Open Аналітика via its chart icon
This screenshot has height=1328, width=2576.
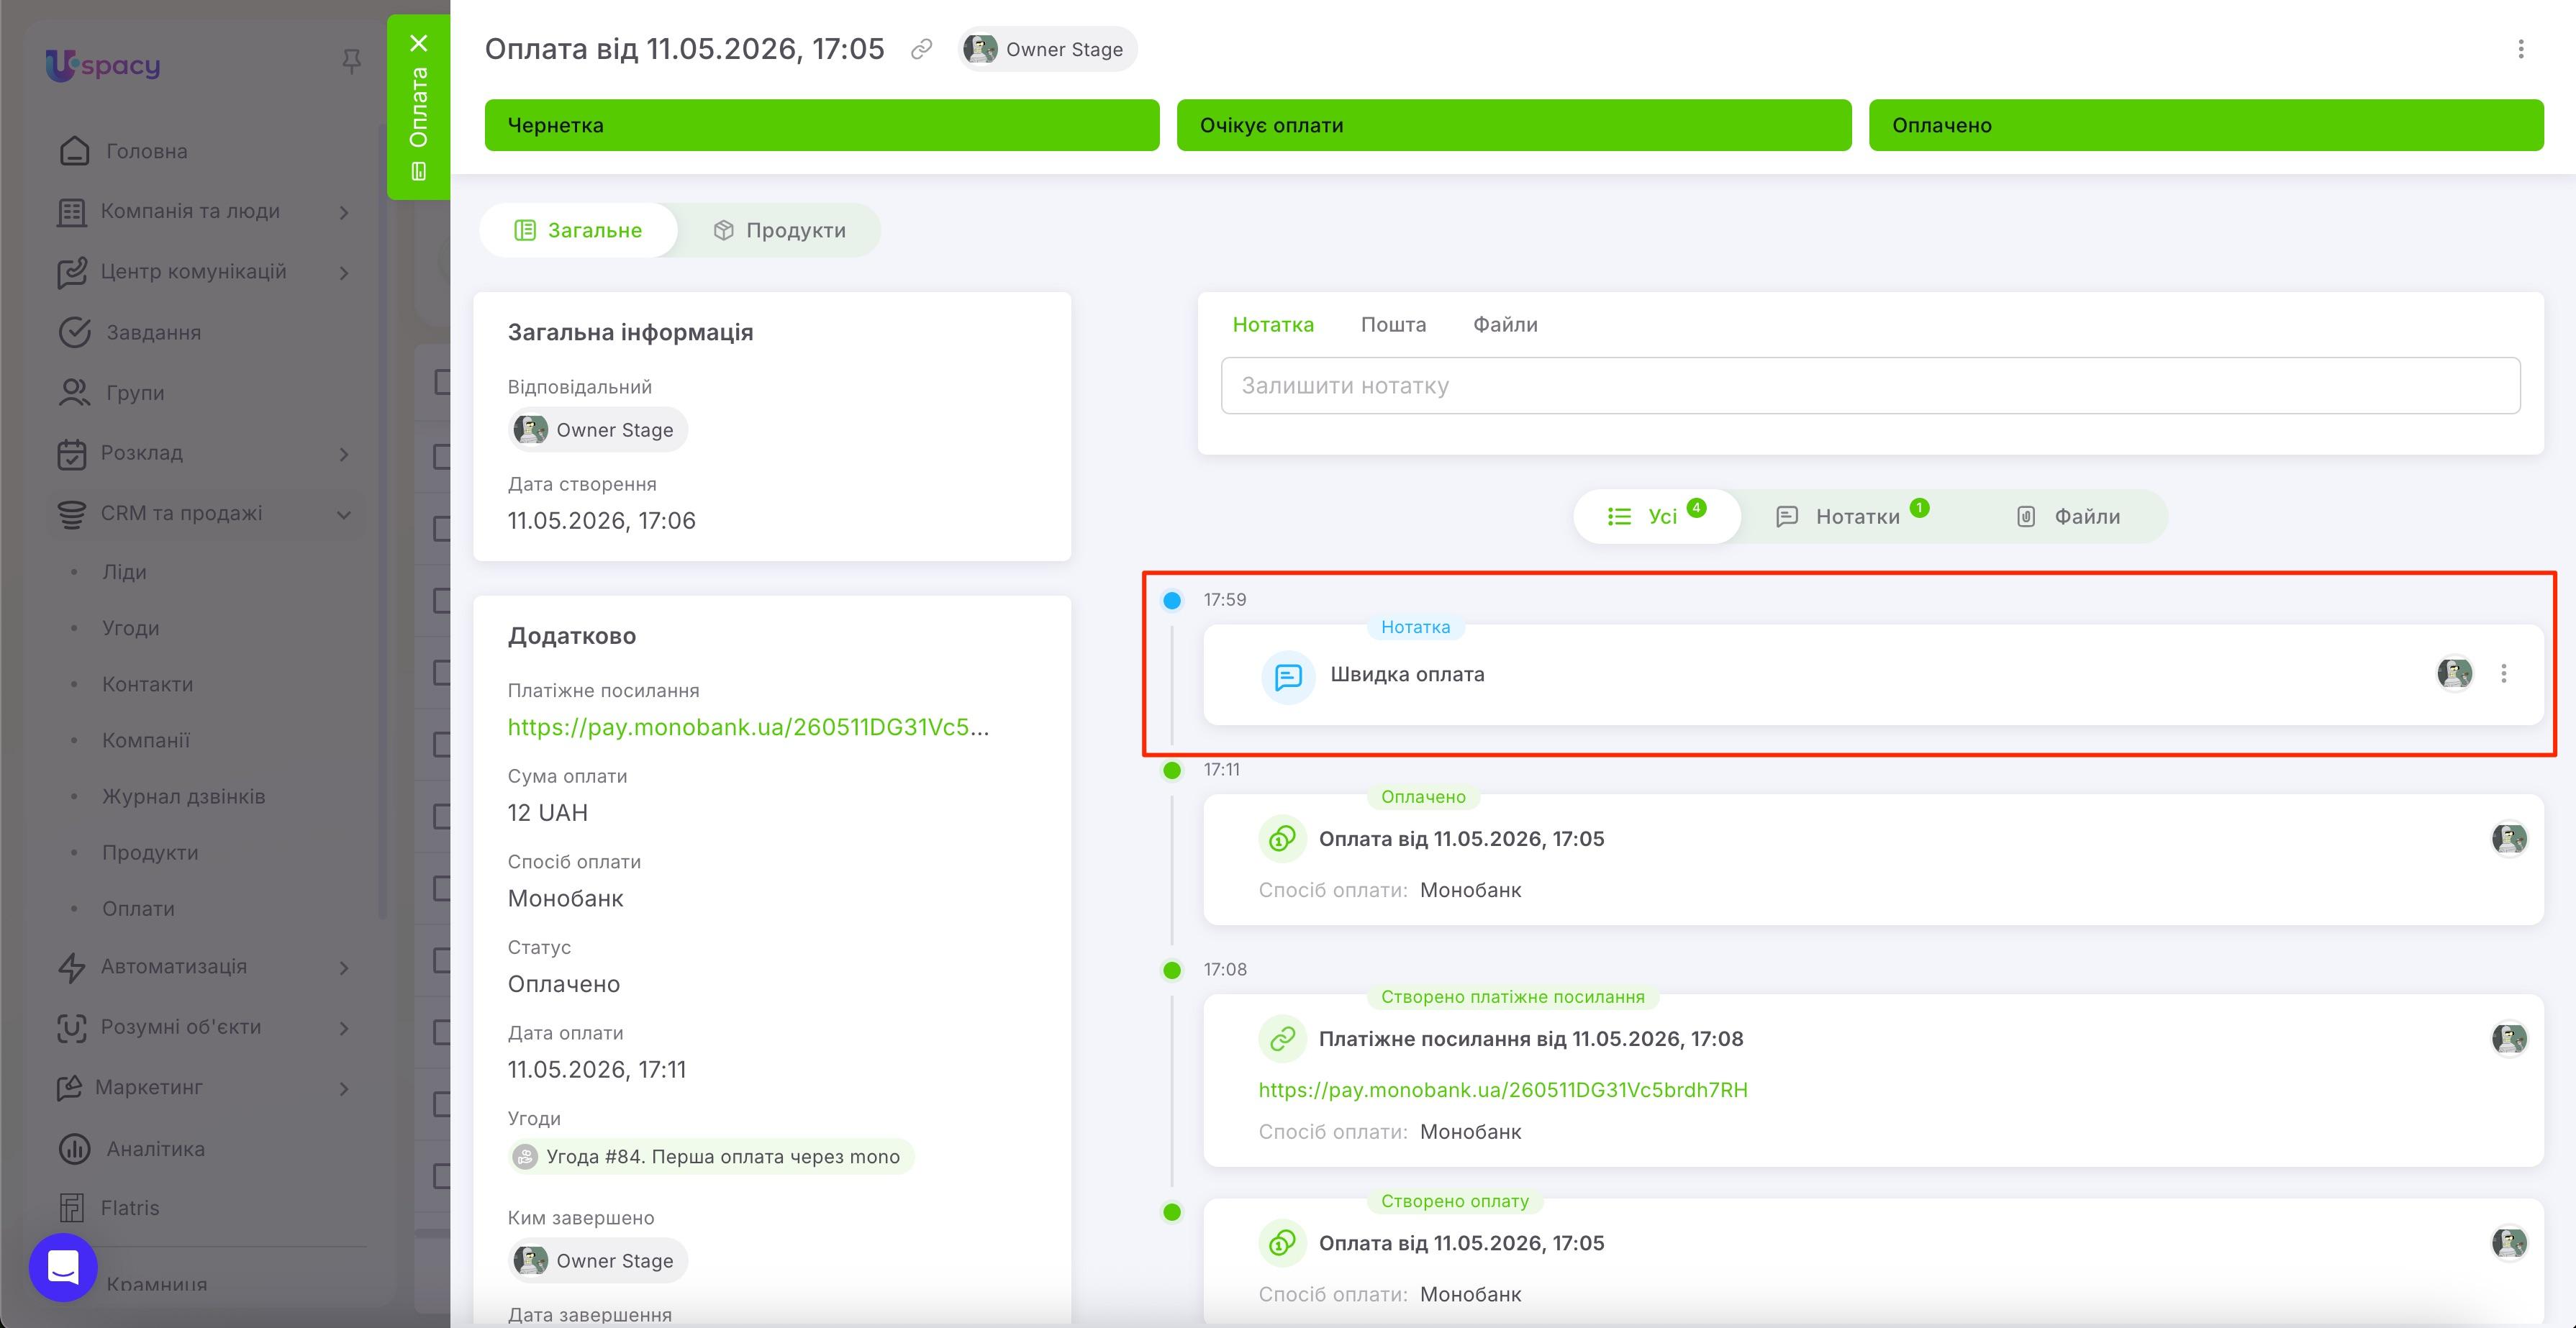pos(74,1149)
